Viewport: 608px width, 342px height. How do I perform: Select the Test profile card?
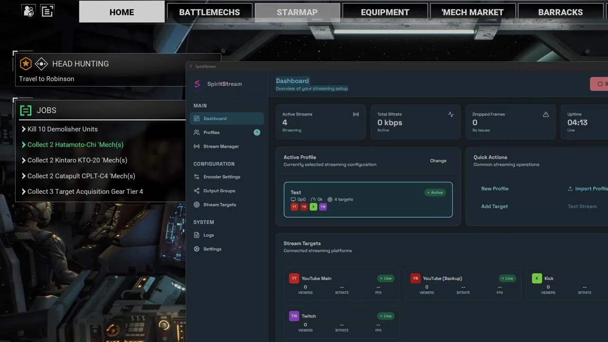click(x=368, y=199)
